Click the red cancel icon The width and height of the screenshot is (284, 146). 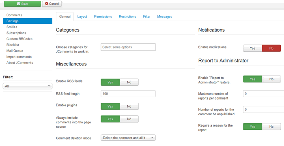click(x=47, y=4)
